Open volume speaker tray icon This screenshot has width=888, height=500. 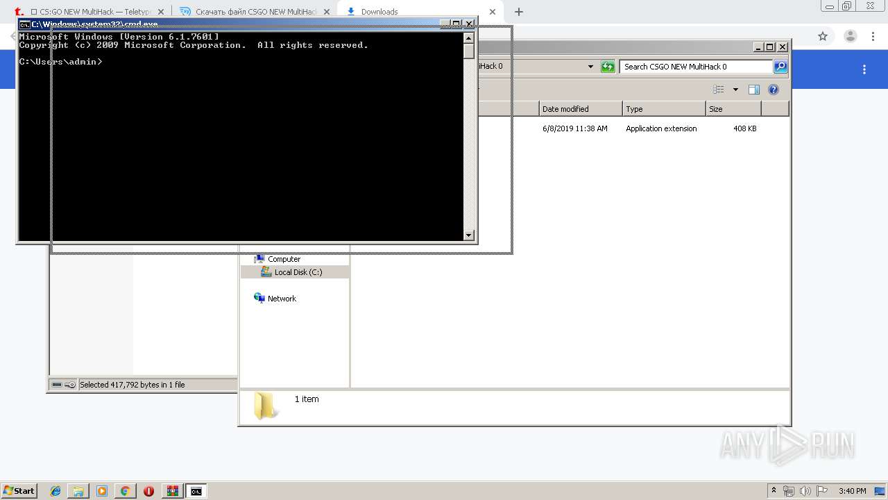point(805,491)
